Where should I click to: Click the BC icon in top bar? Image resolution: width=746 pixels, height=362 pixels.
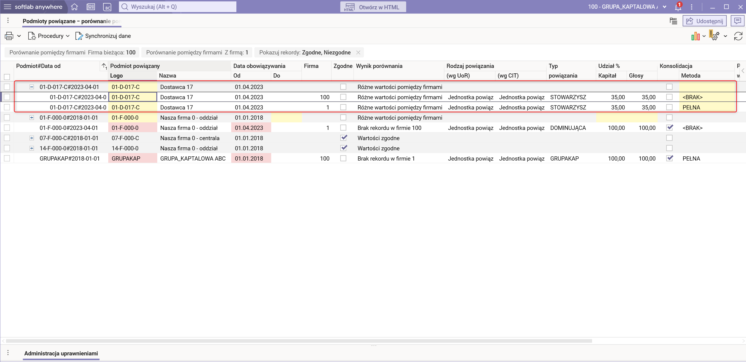coord(107,7)
